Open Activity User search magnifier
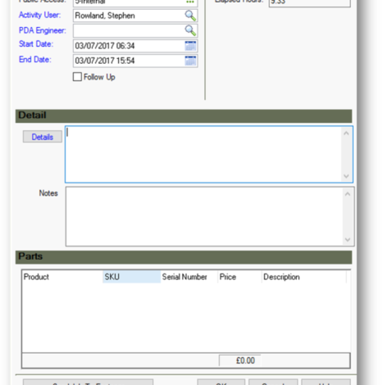The width and height of the screenshot is (383, 385). [x=190, y=16]
